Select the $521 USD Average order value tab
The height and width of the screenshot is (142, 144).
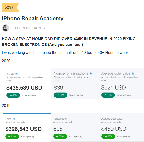(121, 83)
